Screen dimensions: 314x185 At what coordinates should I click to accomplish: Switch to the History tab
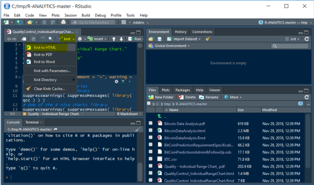180,32
